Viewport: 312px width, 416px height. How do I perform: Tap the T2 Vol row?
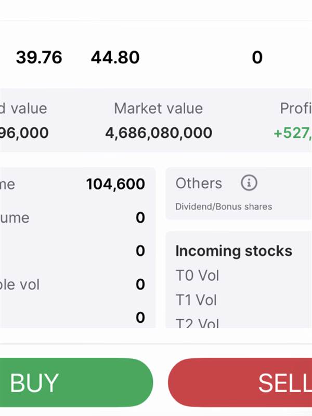[197, 323]
